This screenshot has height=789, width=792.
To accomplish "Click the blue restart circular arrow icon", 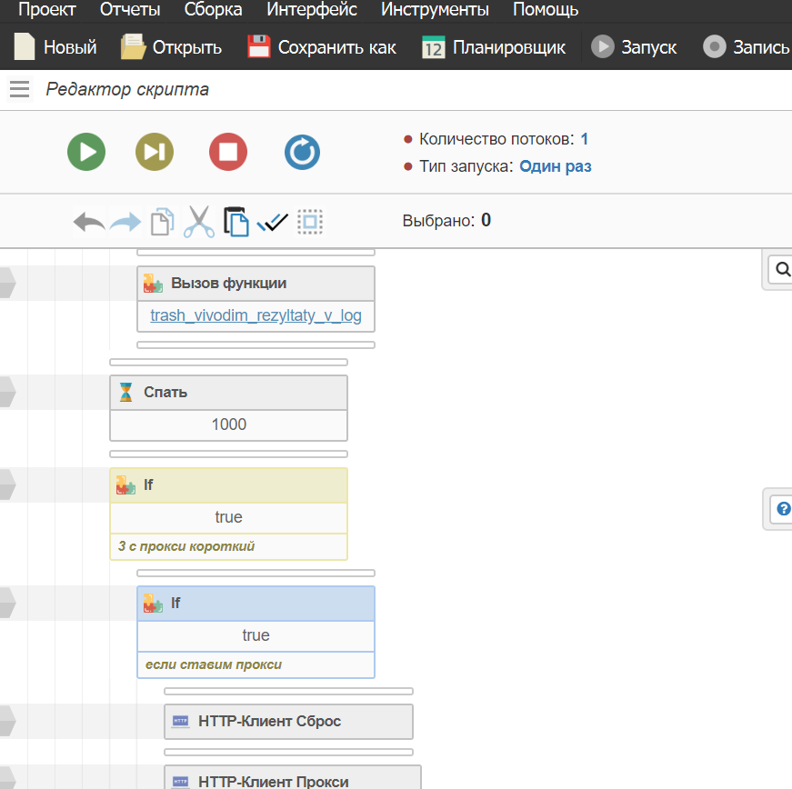I will pos(302,152).
